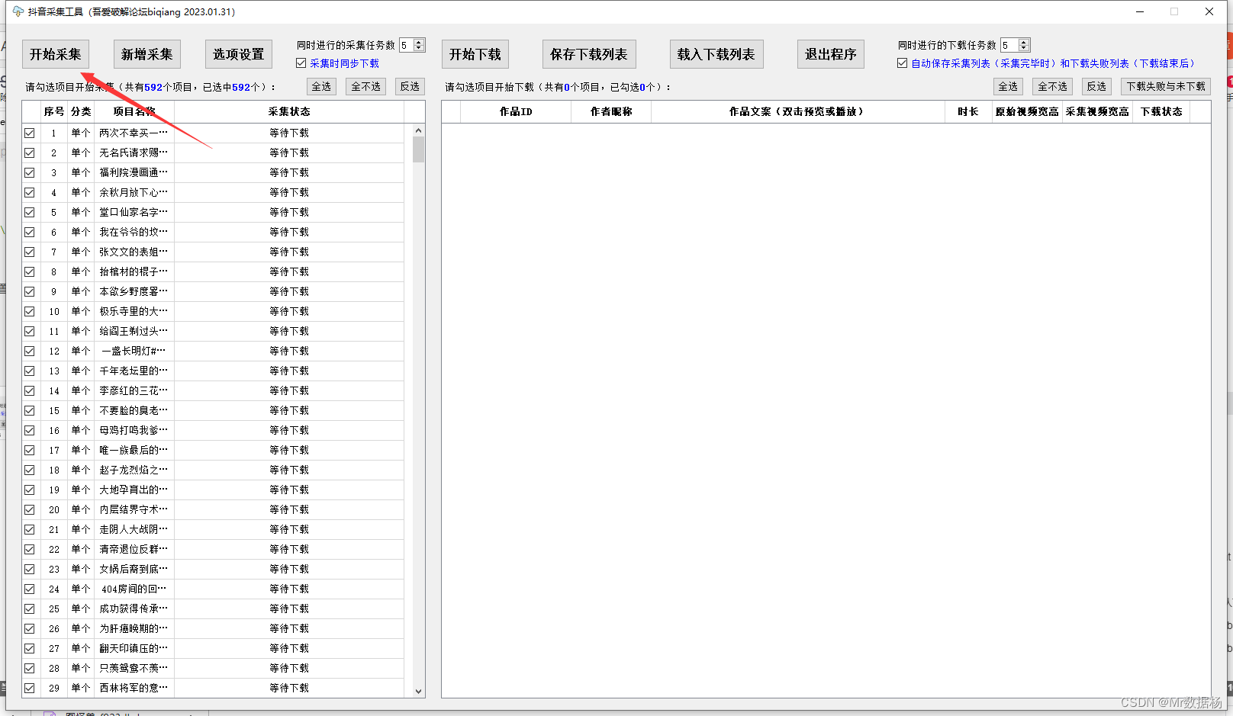This screenshot has width=1233, height=716.
Task: Select the row 翻天印镇压的…
Action: [213, 648]
